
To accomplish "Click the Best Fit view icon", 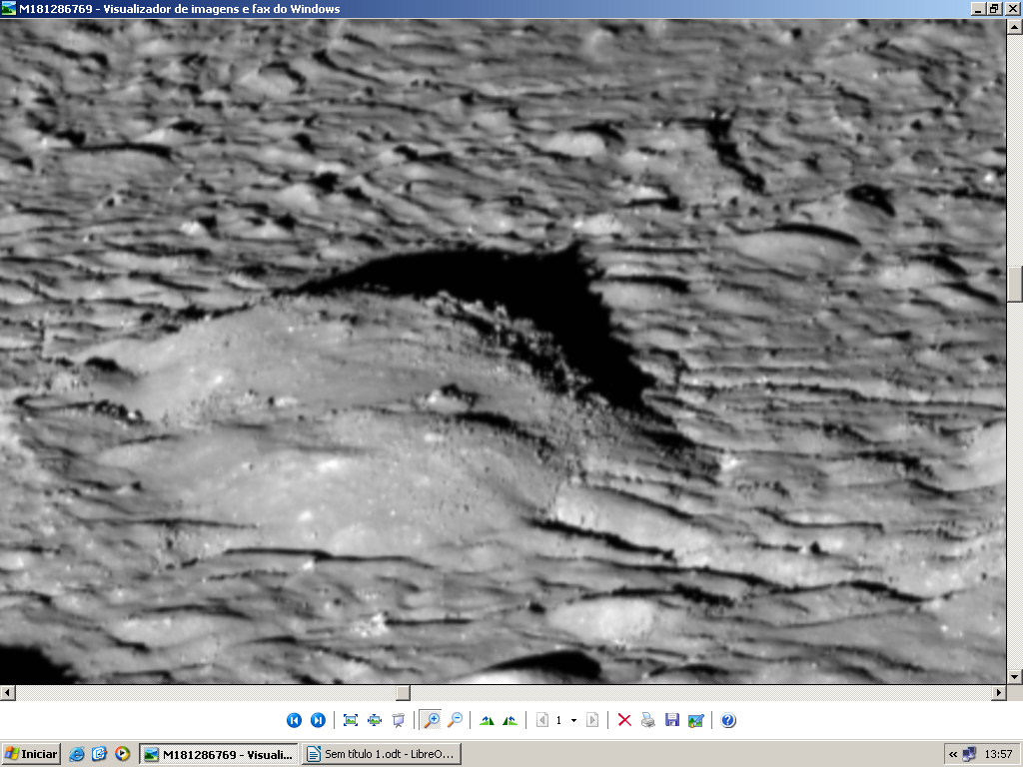I will [x=351, y=720].
